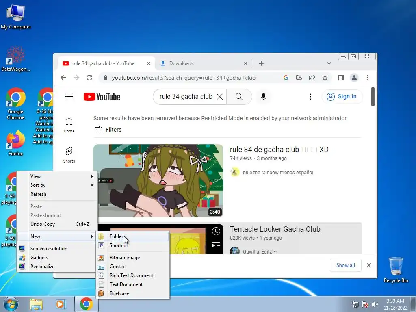Select New in the context menu

click(x=57, y=236)
